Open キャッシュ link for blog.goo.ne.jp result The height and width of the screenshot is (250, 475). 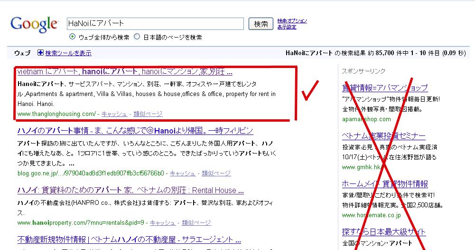tap(182, 173)
